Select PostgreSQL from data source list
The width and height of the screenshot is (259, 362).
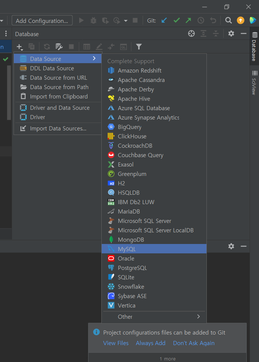(154, 268)
